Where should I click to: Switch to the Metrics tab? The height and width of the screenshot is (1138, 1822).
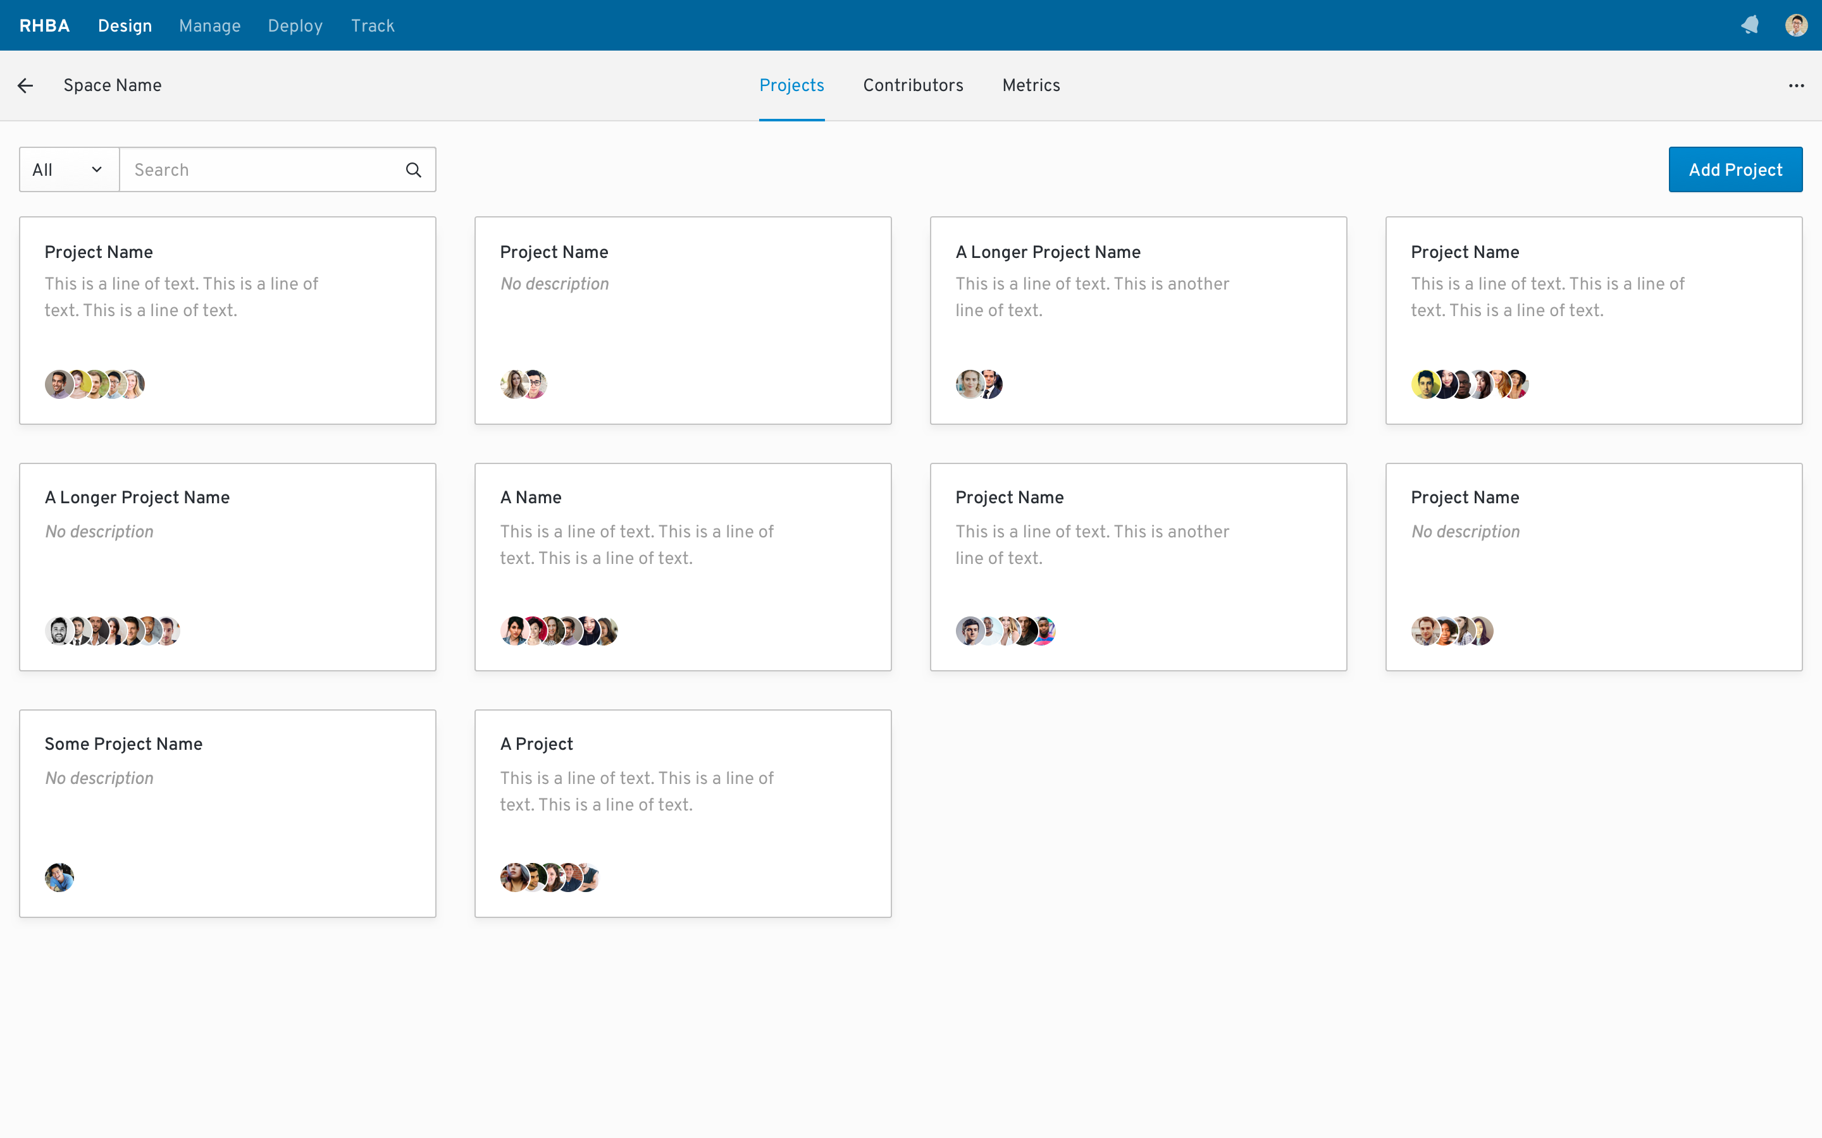pyautogui.click(x=1031, y=86)
